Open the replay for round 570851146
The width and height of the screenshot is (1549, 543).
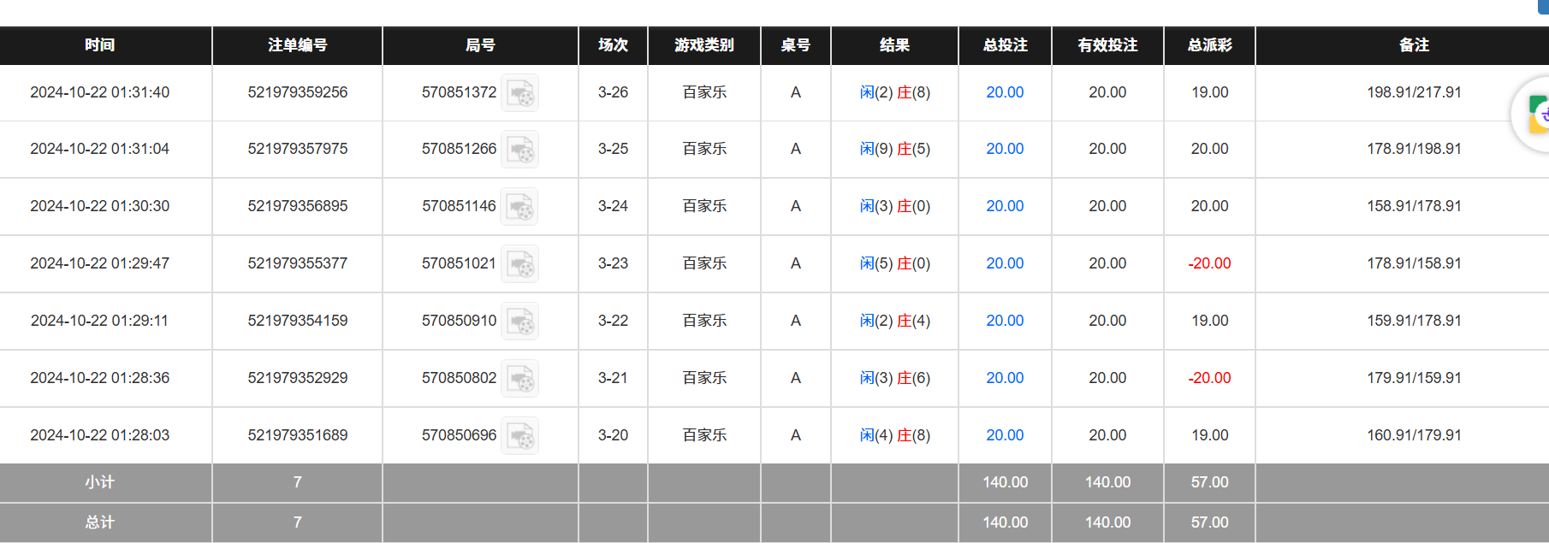click(x=519, y=207)
